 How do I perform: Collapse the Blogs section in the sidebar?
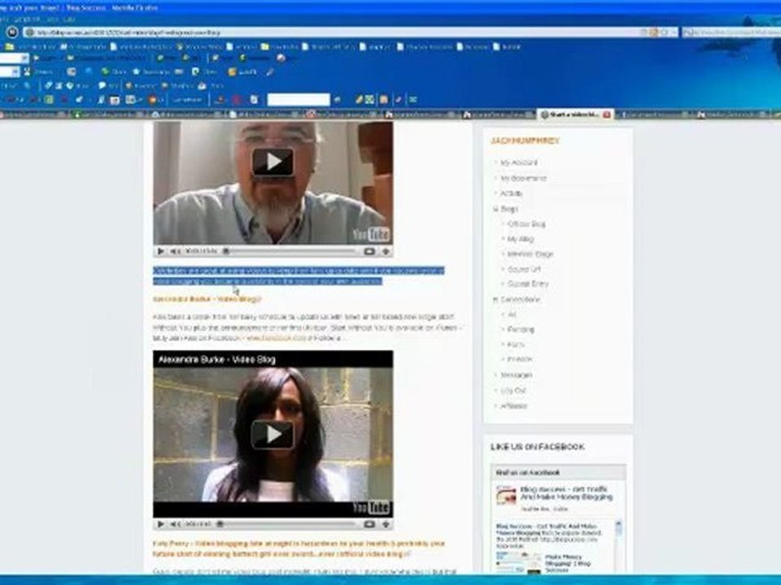(x=495, y=209)
